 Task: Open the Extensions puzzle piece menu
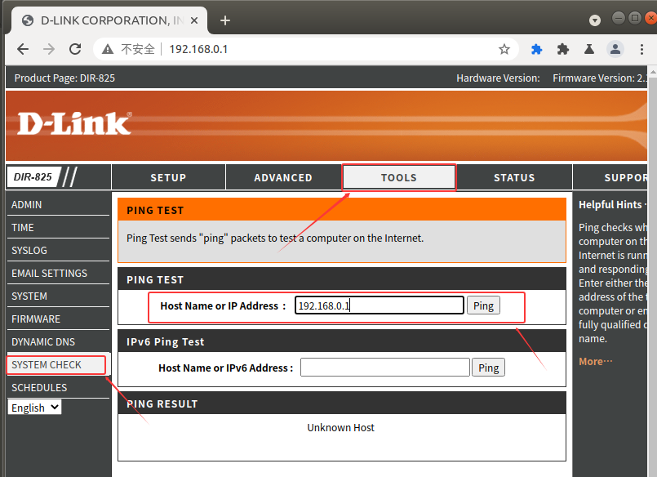click(x=562, y=50)
